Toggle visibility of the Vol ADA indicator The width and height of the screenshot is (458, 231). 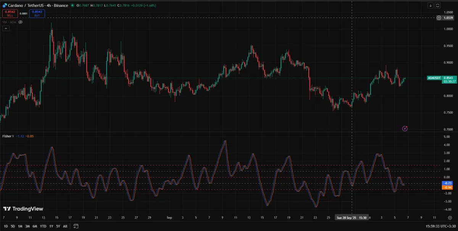21,22
